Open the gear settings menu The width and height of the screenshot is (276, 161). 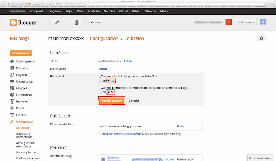pyautogui.click(x=262, y=38)
